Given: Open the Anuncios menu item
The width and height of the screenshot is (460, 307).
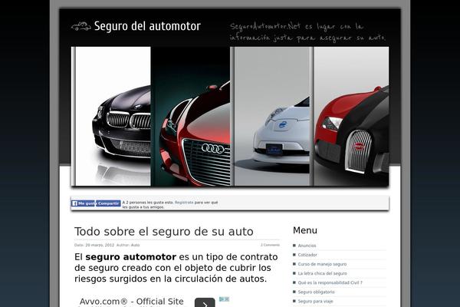Looking at the screenshot, I should (x=307, y=246).
